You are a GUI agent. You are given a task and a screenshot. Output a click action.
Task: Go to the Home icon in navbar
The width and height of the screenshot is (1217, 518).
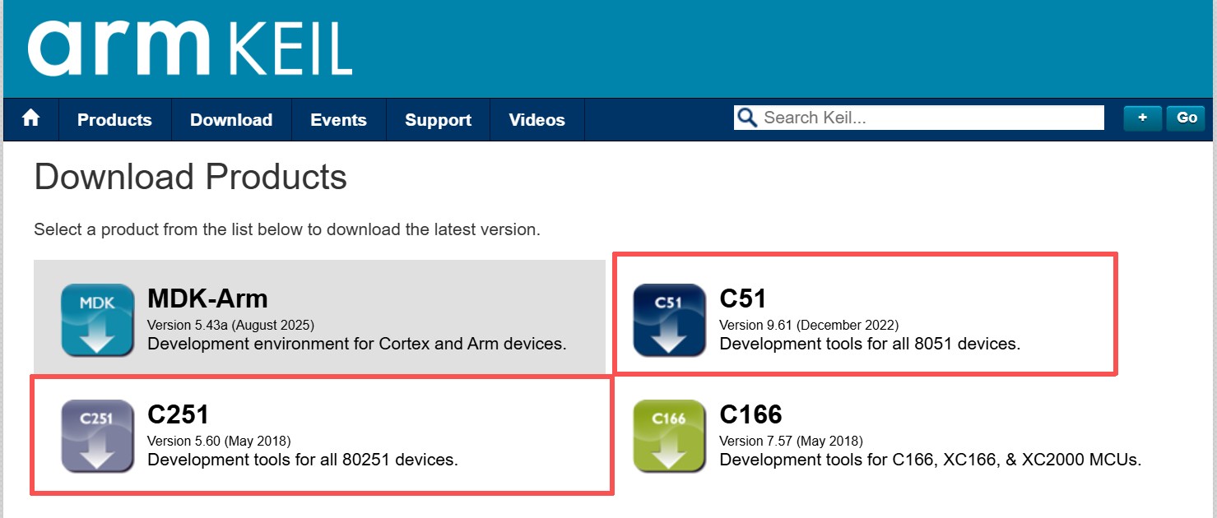31,119
